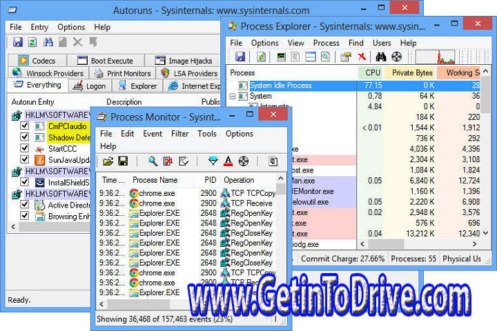
Task: Click Commit Charge 27.66% status text
Action: pos(342,259)
